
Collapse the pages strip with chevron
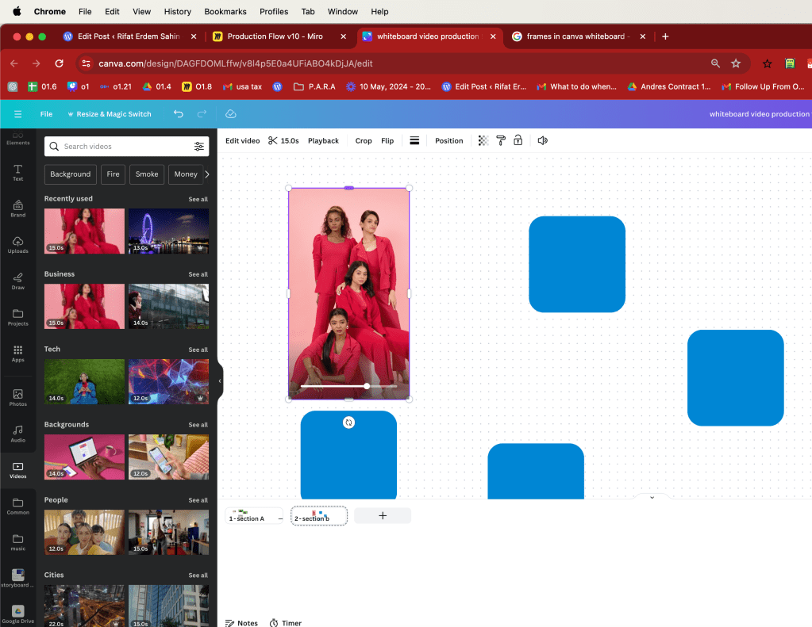(x=652, y=497)
